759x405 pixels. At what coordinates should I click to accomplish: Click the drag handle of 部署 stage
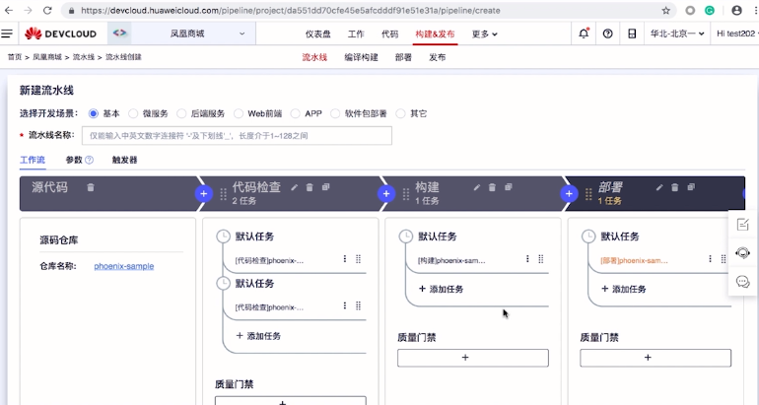click(x=588, y=194)
